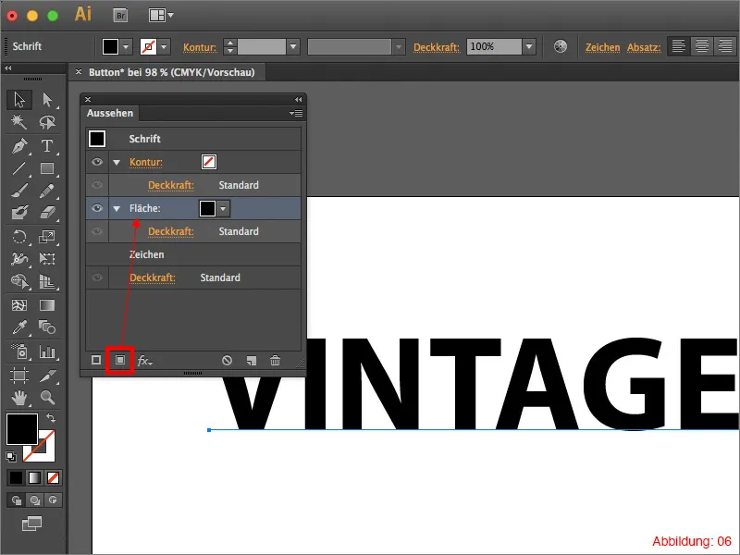Select the Pencil tool
Image resolution: width=740 pixels, height=555 pixels.
pyautogui.click(x=47, y=191)
